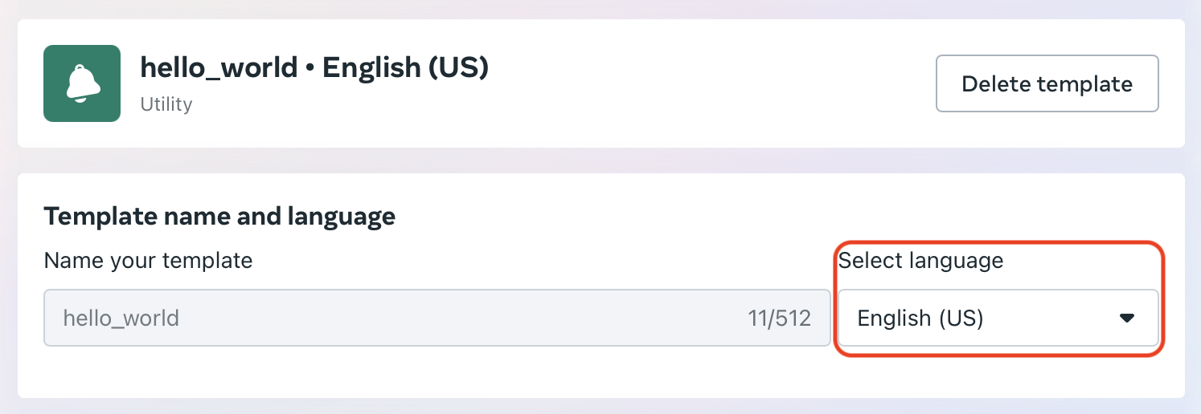Click the Utility category label

pos(166,104)
